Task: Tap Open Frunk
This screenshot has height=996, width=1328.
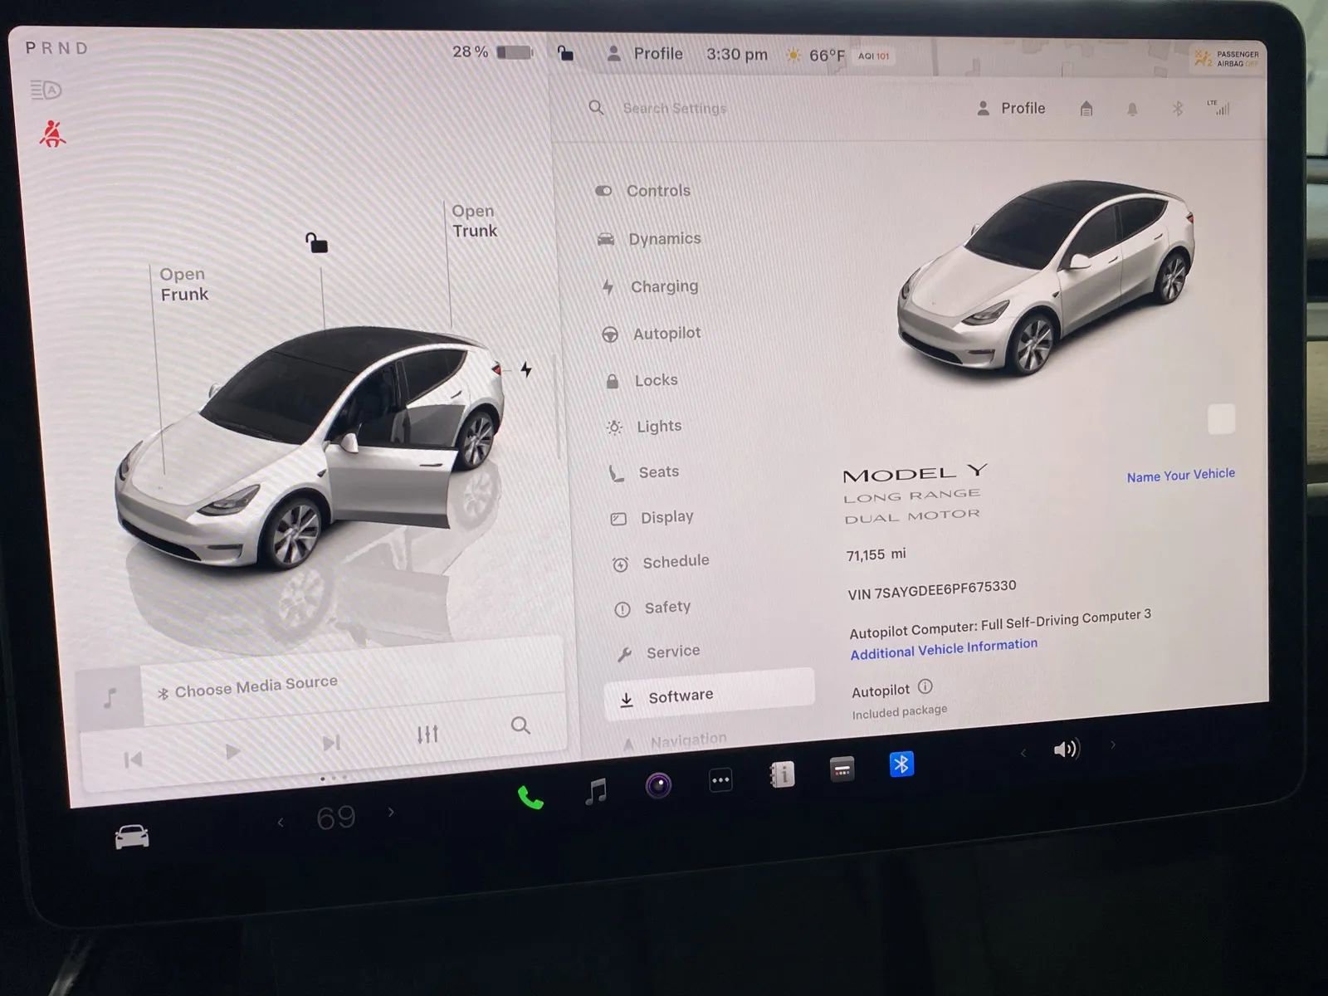Action: [183, 284]
